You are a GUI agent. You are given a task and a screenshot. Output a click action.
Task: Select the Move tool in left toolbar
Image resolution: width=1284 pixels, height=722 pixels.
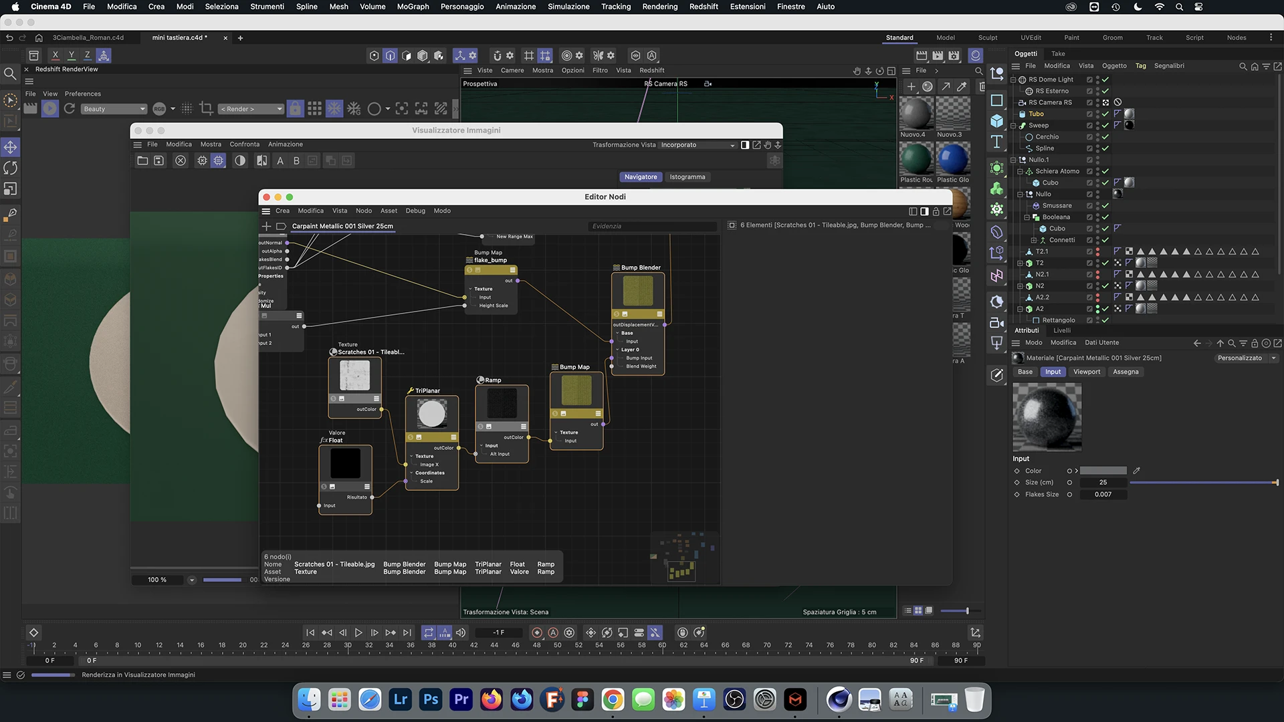pos(11,147)
